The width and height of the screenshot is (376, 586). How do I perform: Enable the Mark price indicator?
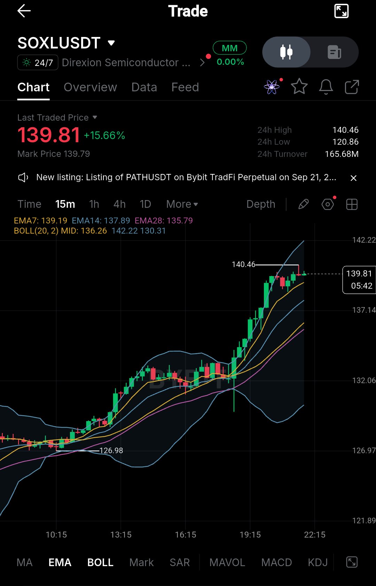coord(141,562)
